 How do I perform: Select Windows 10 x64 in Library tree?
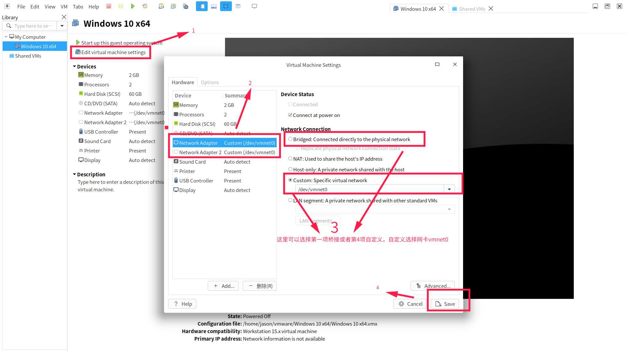(x=35, y=46)
